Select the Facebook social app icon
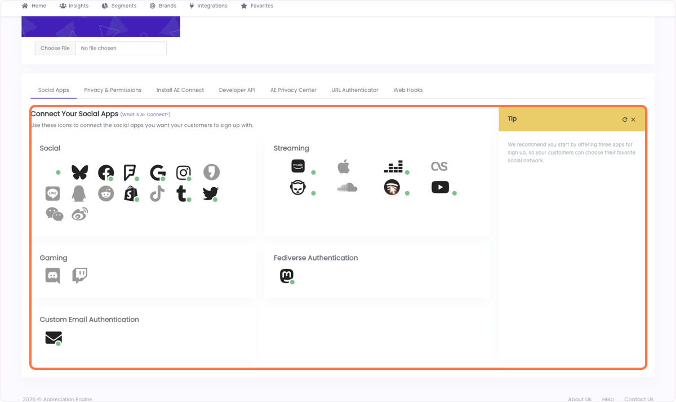The height and width of the screenshot is (402, 676). [x=106, y=173]
